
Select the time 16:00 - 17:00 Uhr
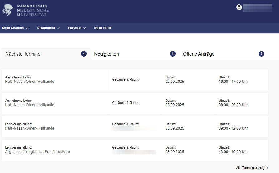233,82
